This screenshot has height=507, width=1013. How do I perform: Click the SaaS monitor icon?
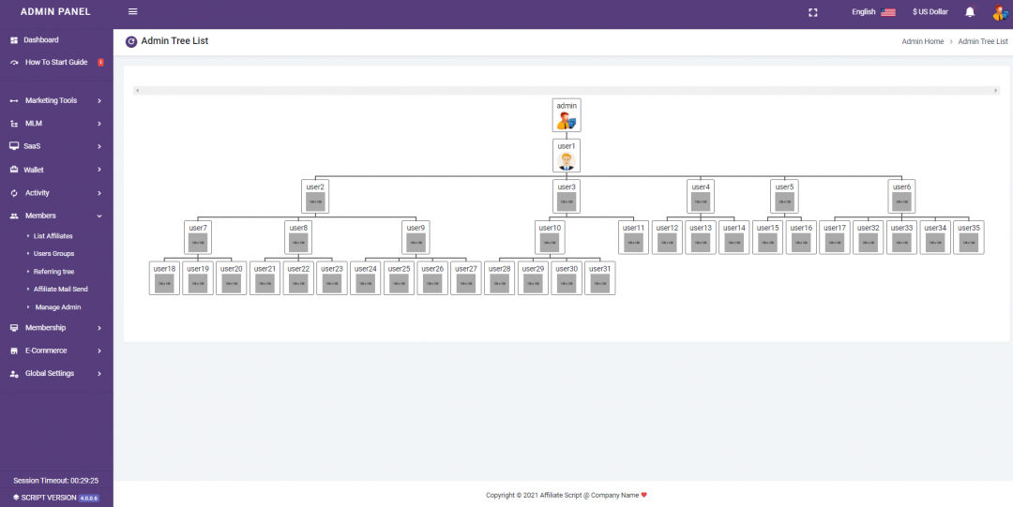pyautogui.click(x=14, y=146)
